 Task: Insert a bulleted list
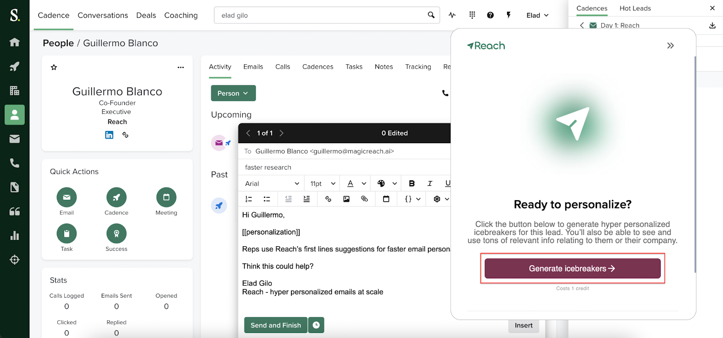pyautogui.click(x=267, y=199)
